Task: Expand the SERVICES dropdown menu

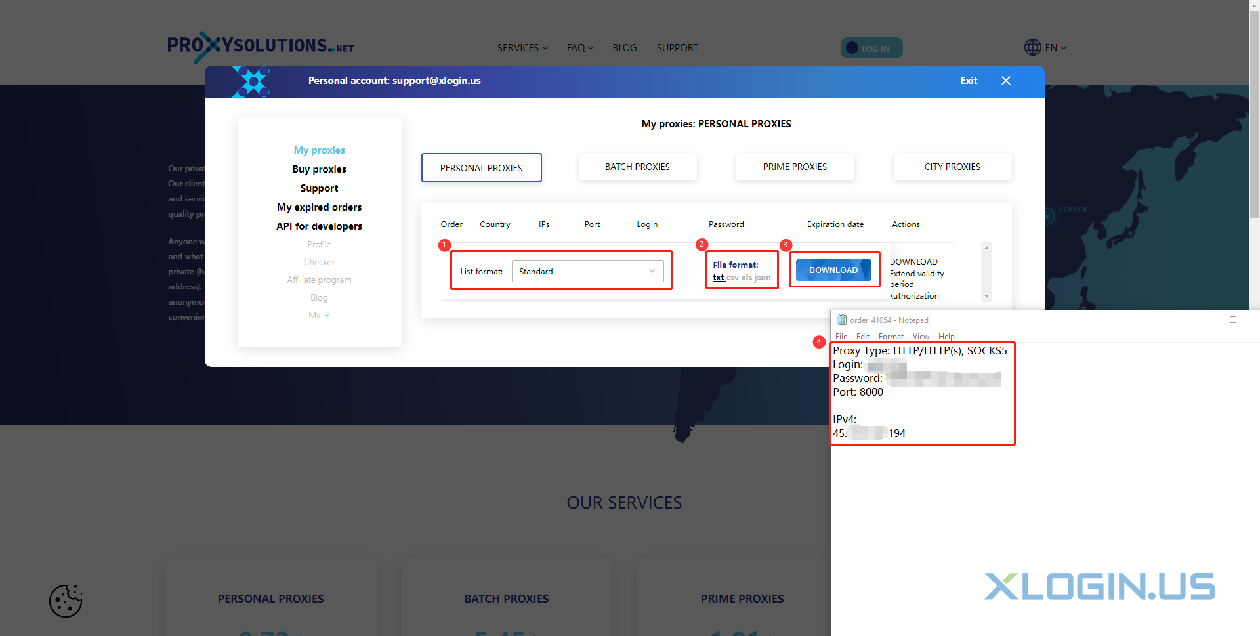Action: pyautogui.click(x=522, y=48)
